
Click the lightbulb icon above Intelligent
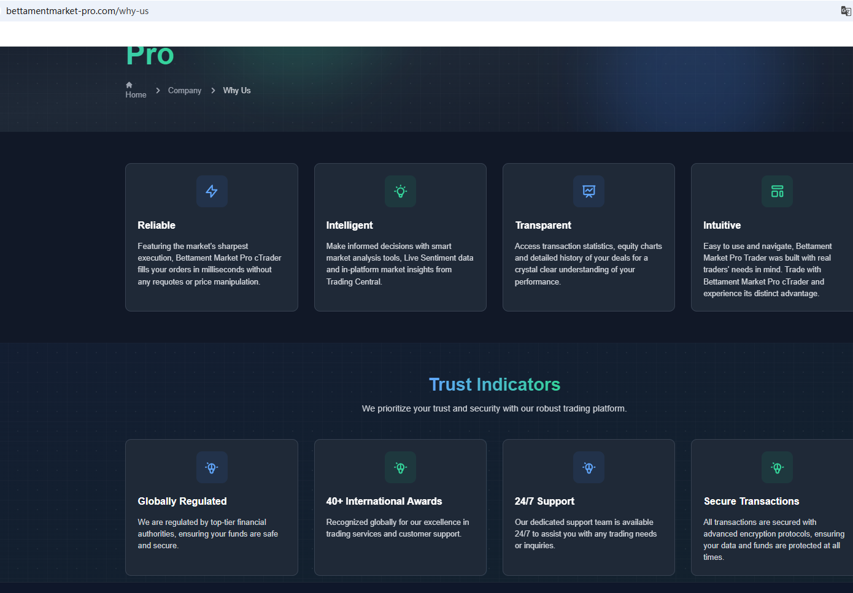tap(400, 191)
